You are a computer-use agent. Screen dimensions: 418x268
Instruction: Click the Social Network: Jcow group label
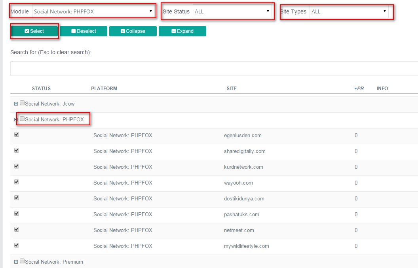pyautogui.click(x=50, y=104)
